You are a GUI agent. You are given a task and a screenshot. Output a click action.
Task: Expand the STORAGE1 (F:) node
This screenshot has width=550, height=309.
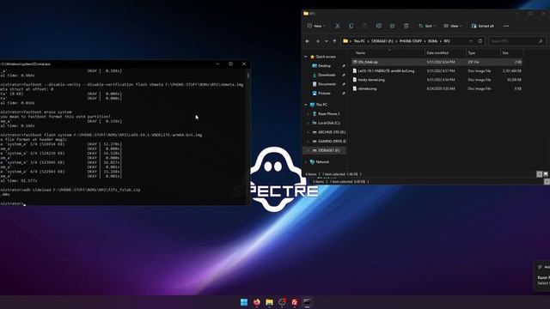click(x=308, y=150)
